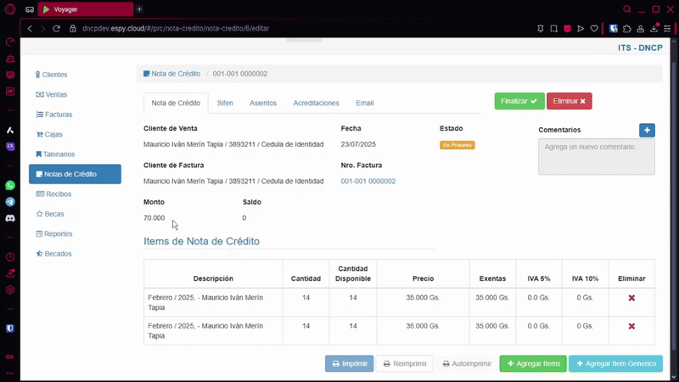Click the Autoimprimir button

(x=467, y=364)
